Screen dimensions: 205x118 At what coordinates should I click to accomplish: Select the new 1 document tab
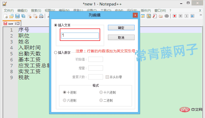click(x=11, y=24)
